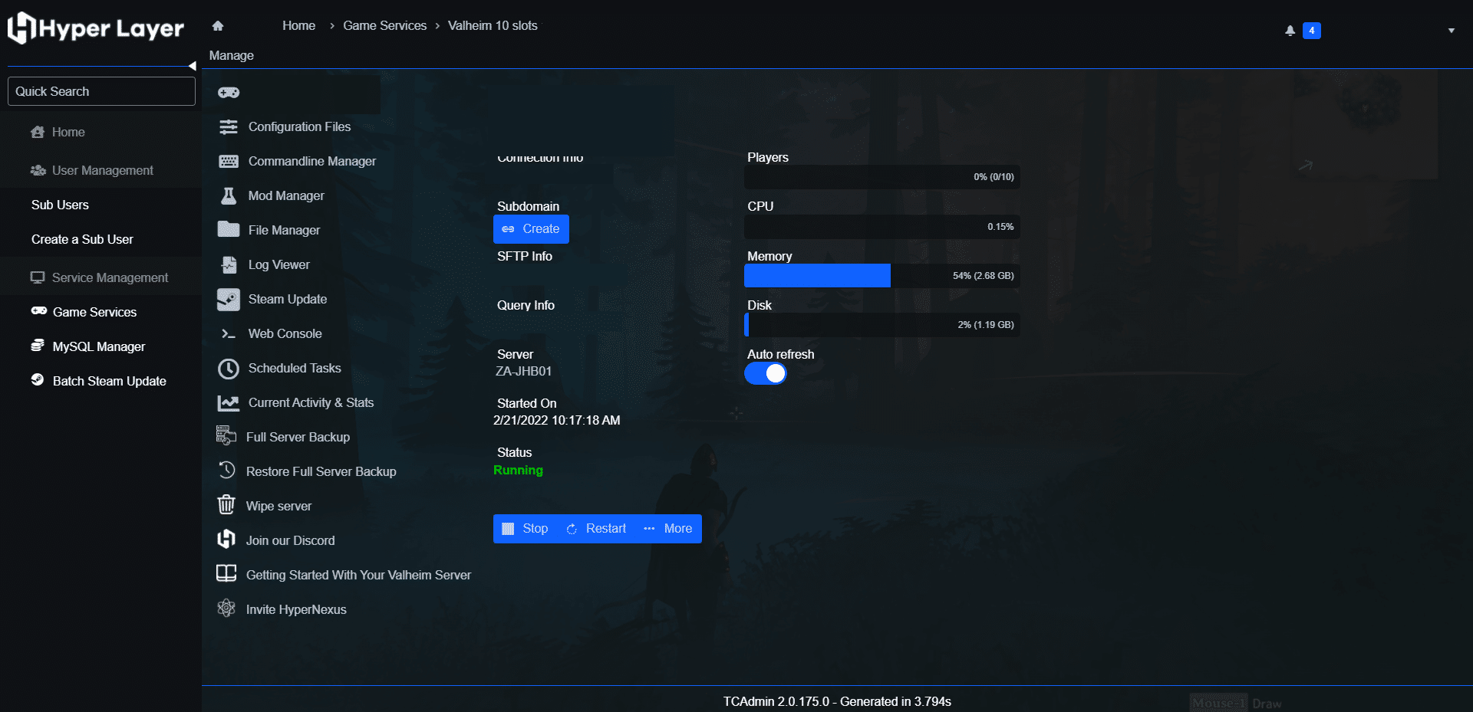Click the Invite HyperNexus atom icon
The height and width of the screenshot is (712, 1473).
pos(226,609)
